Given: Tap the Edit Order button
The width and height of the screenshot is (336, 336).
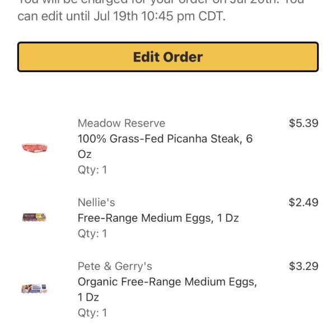Looking at the screenshot, I should [168, 57].
